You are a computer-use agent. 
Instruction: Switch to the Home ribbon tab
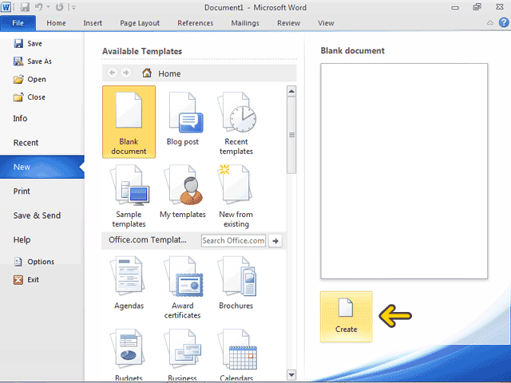[56, 23]
